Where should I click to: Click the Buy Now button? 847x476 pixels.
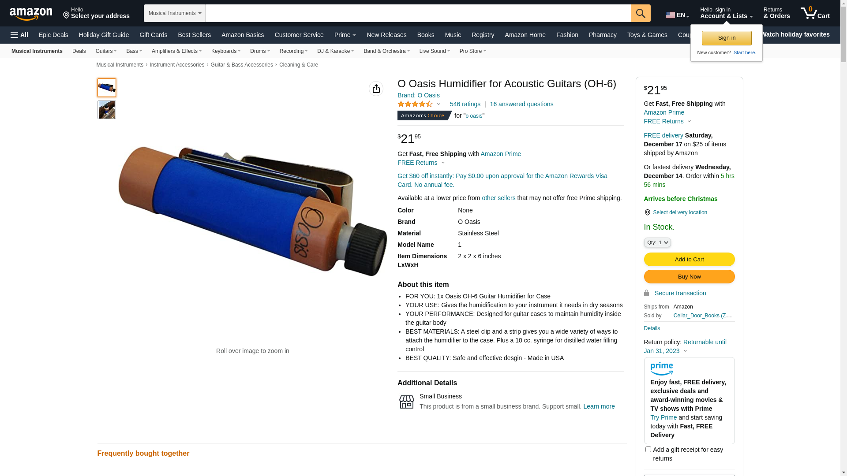click(689, 276)
